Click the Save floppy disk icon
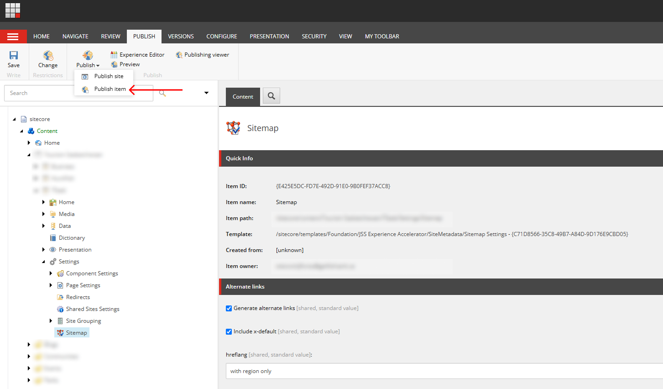Screen dimensions: 663x389 pos(14,55)
